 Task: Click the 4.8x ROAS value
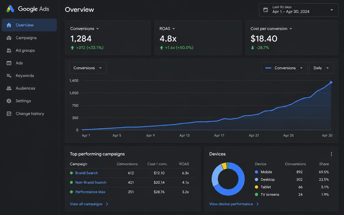tap(168, 39)
